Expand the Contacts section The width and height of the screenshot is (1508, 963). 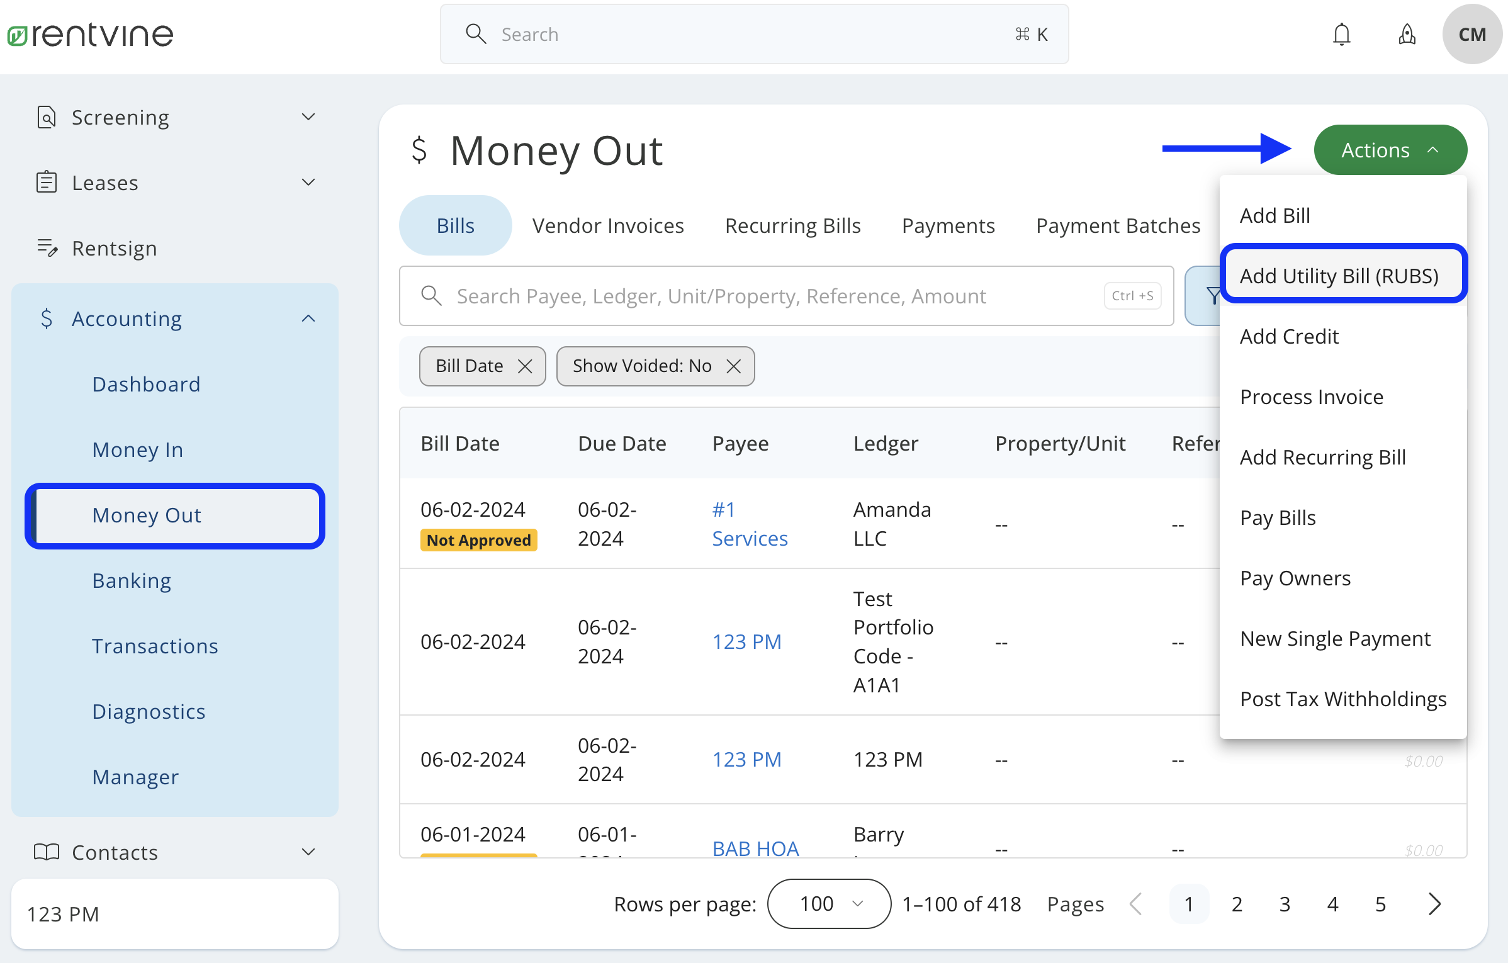click(308, 852)
